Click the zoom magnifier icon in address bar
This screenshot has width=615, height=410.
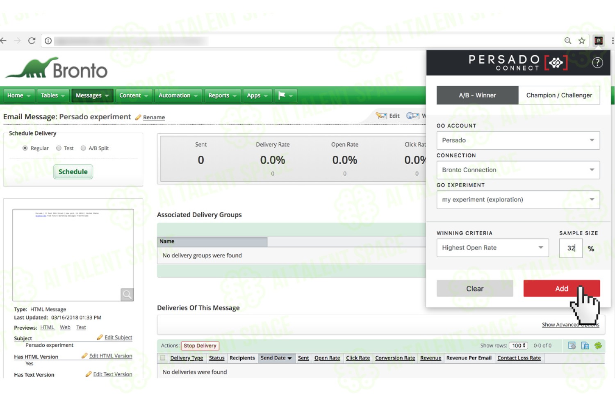point(568,41)
